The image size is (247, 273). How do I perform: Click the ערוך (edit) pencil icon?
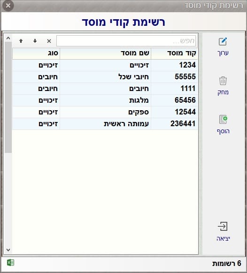tap(223, 42)
